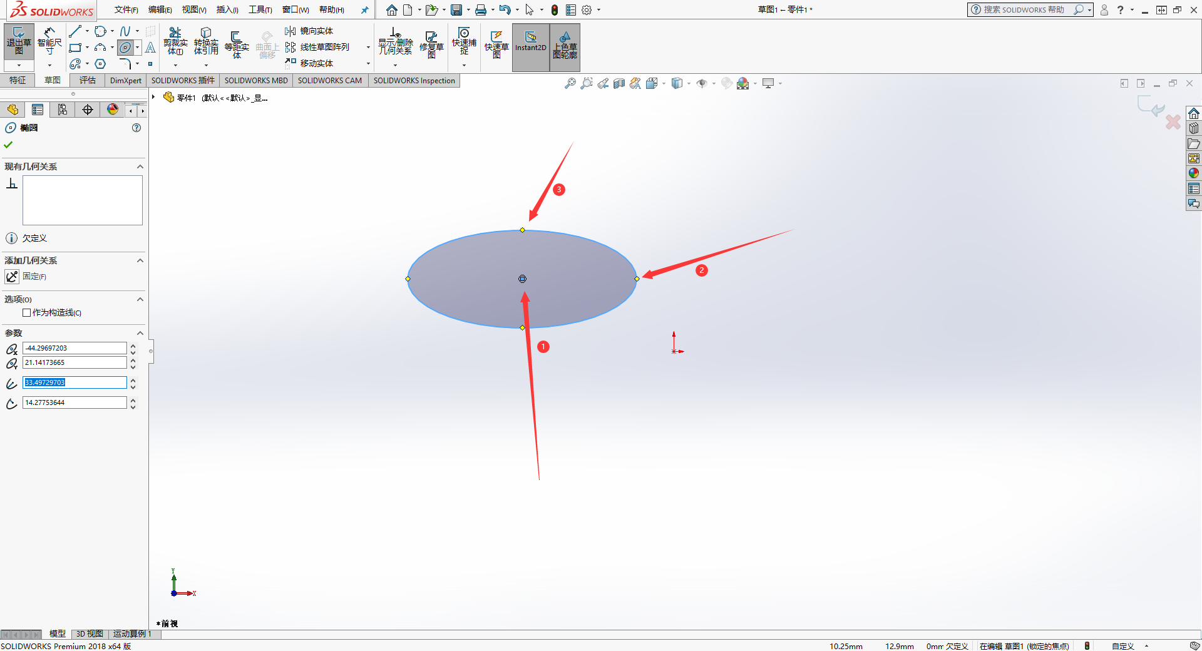Open the DisplayManager color-ball tab
Screen dimensions: 1202x651
pyautogui.click(x=113, y=110)
